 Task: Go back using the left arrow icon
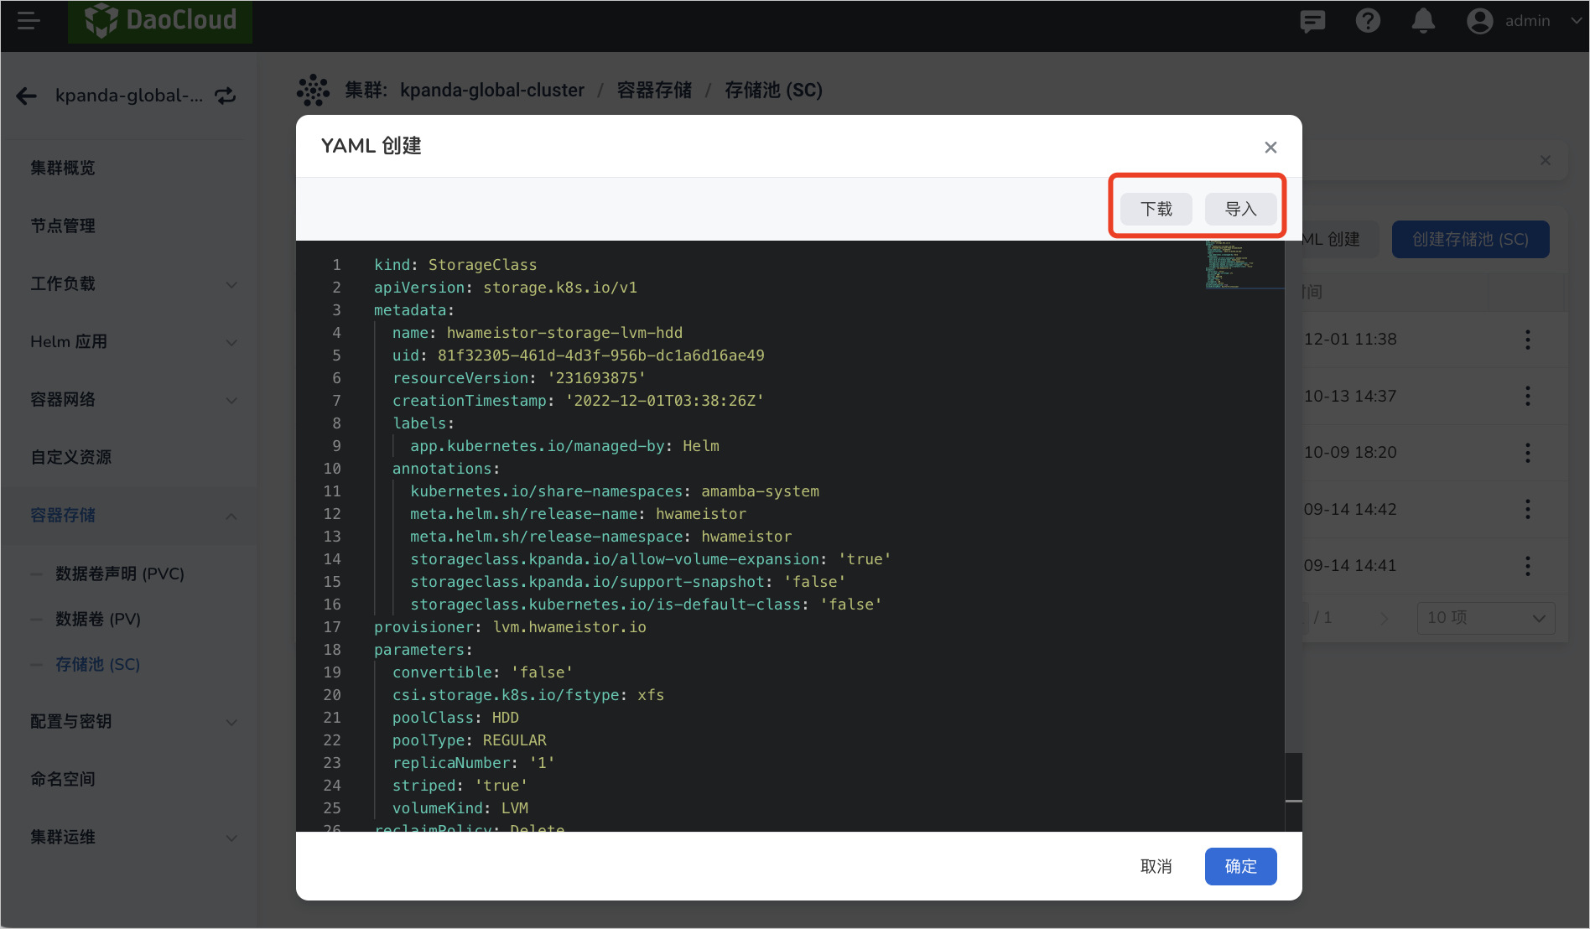click(x=27, y=96)
